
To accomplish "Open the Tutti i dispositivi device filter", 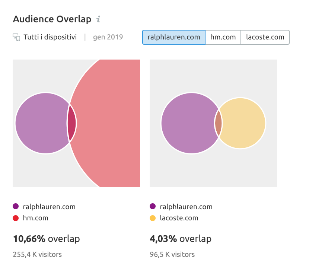I will (50, 37).
